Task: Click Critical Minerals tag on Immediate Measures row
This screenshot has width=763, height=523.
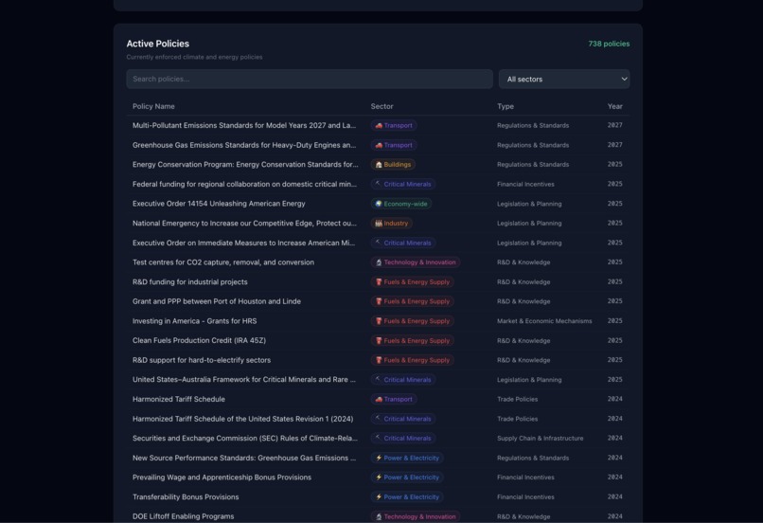Action: (403, 243)
